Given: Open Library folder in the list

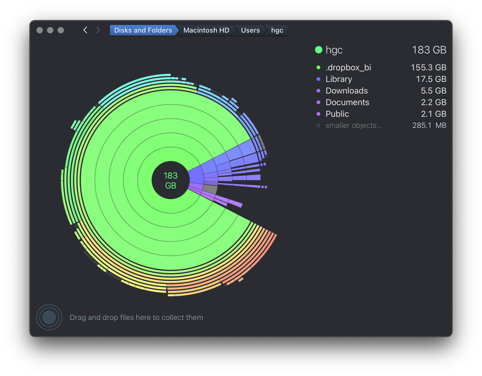Looking at the screenshot, I should point(339,79).
